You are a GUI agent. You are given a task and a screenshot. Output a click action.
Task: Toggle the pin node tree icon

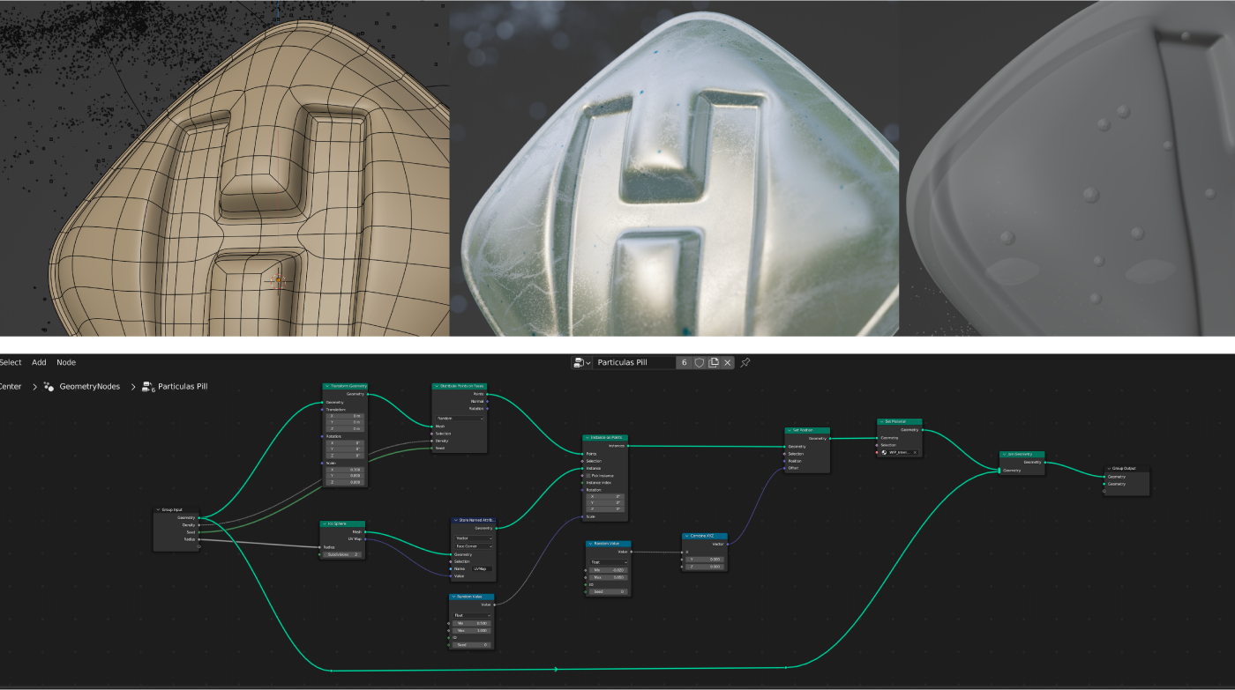click(745, 362)
